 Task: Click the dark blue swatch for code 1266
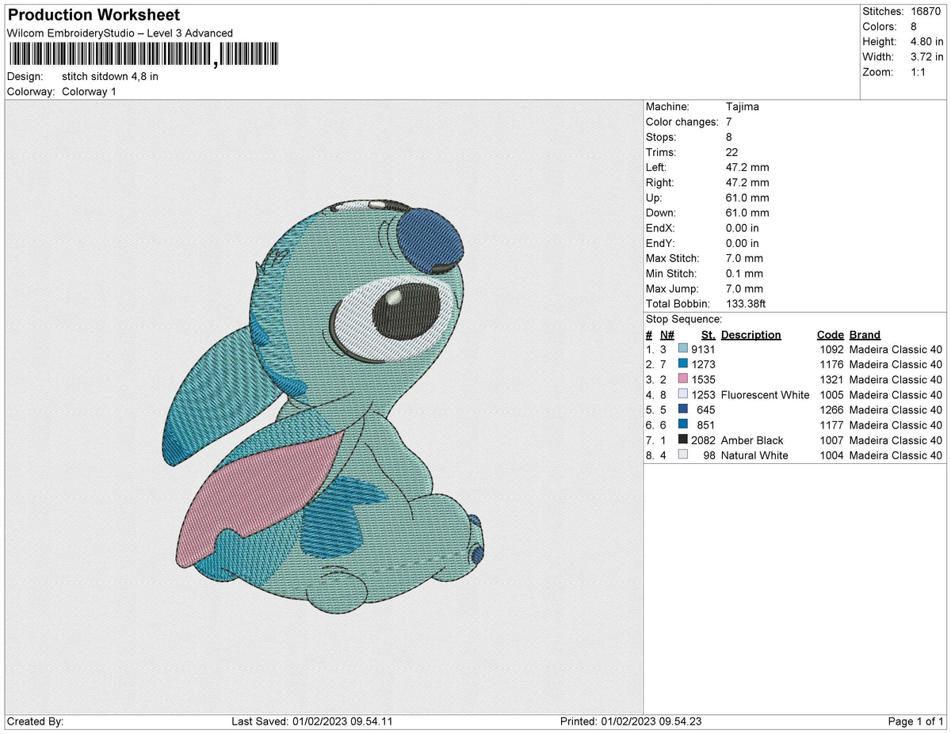pos(682,409)
